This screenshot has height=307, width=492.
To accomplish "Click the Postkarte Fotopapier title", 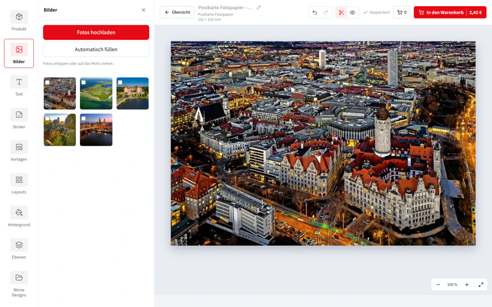I will (x=226, y=8).
